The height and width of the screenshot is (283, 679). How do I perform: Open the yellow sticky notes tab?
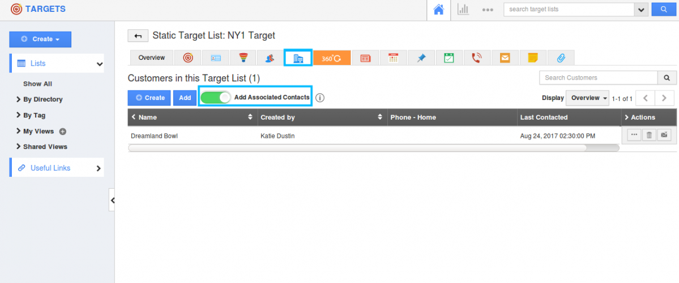coord(533,58)
